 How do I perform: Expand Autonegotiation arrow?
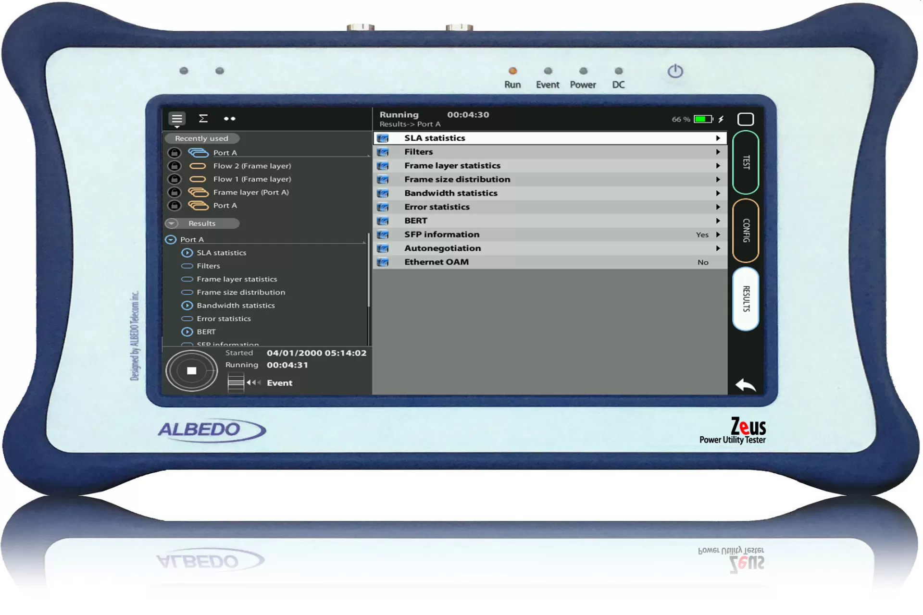point(718,248)
